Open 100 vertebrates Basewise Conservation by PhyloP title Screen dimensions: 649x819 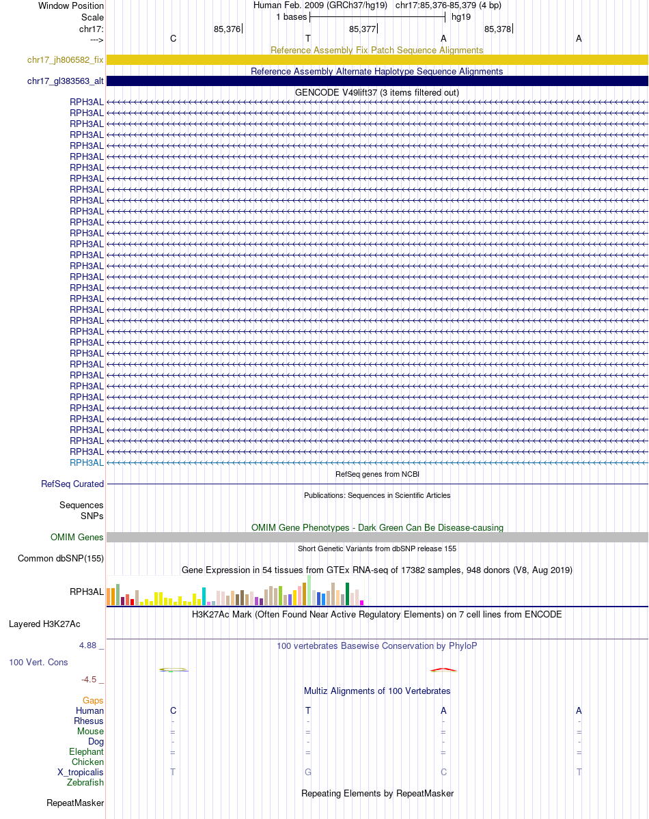coord(376,646)
